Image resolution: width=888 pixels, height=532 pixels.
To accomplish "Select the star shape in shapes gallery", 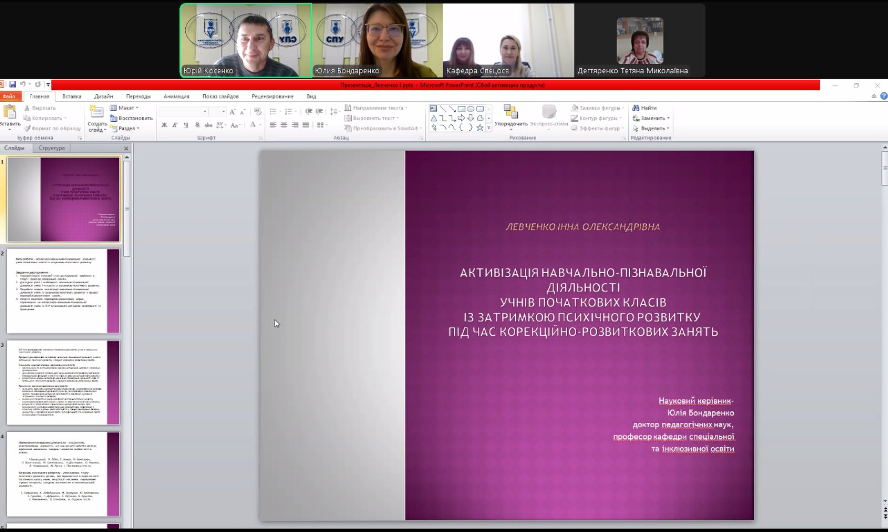I will 480,127.
